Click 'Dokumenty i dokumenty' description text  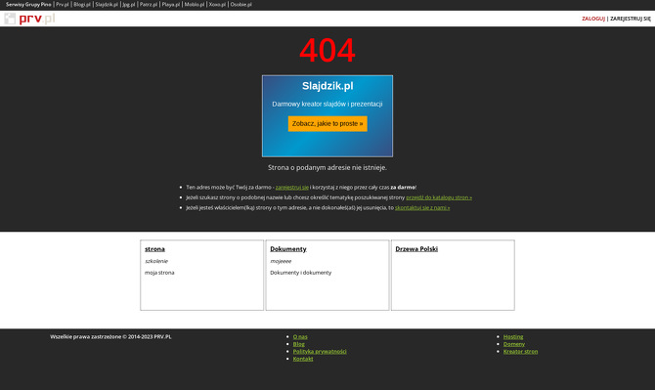coord(301,273)
